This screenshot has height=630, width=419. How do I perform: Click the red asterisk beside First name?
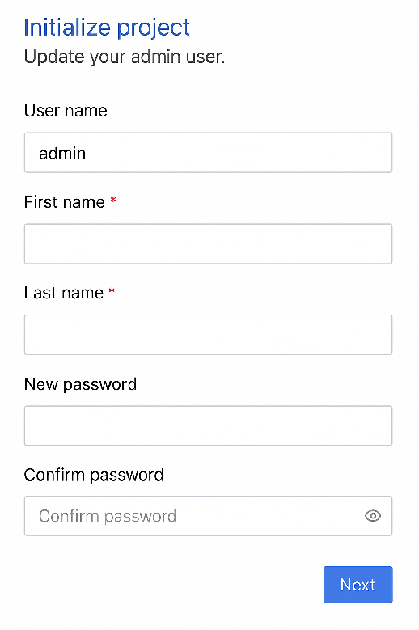point(113,200)
